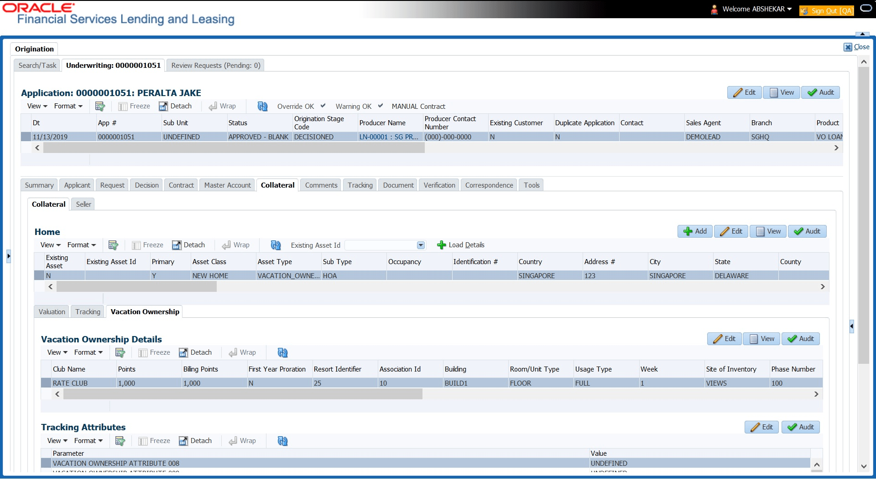Image resolution: width=876 pixels, height=479 pixels.
Task: Click export icon in Home toolbar
Action: 113,245
